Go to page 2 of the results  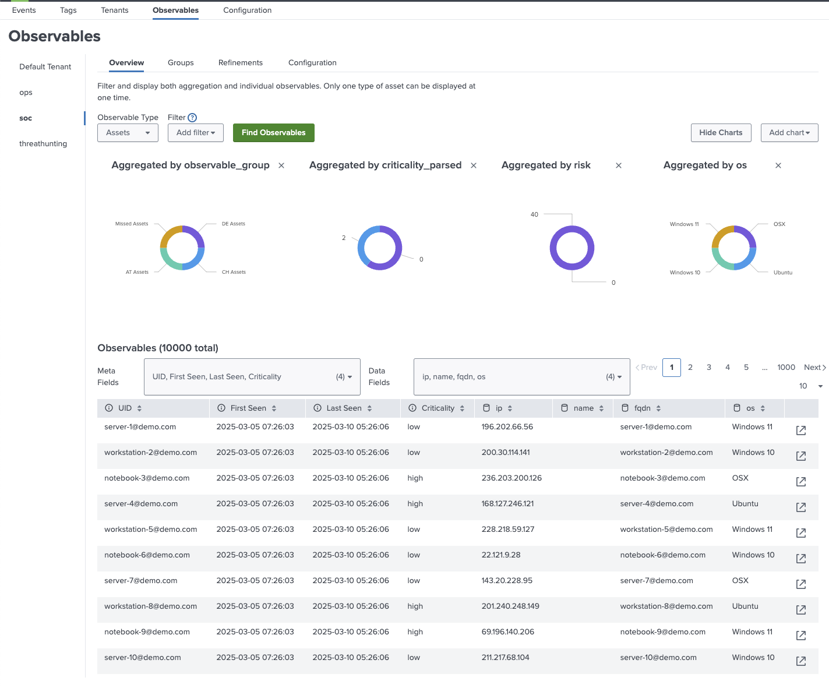click(x=690, y=367)
